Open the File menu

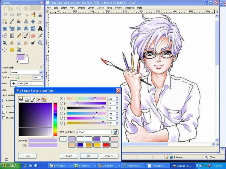tap(49, 8)
